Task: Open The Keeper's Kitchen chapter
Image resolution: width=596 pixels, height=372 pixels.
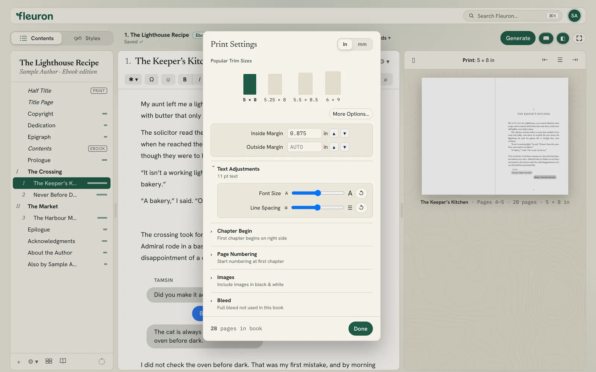Action: (62, 183)
